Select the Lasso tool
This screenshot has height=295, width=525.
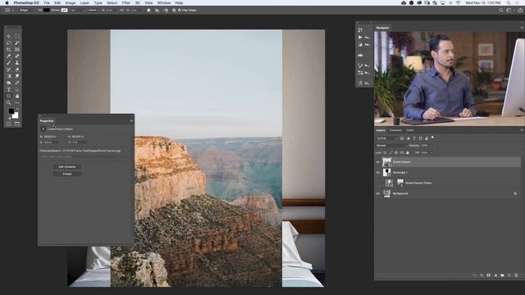(x=9, y=43)
